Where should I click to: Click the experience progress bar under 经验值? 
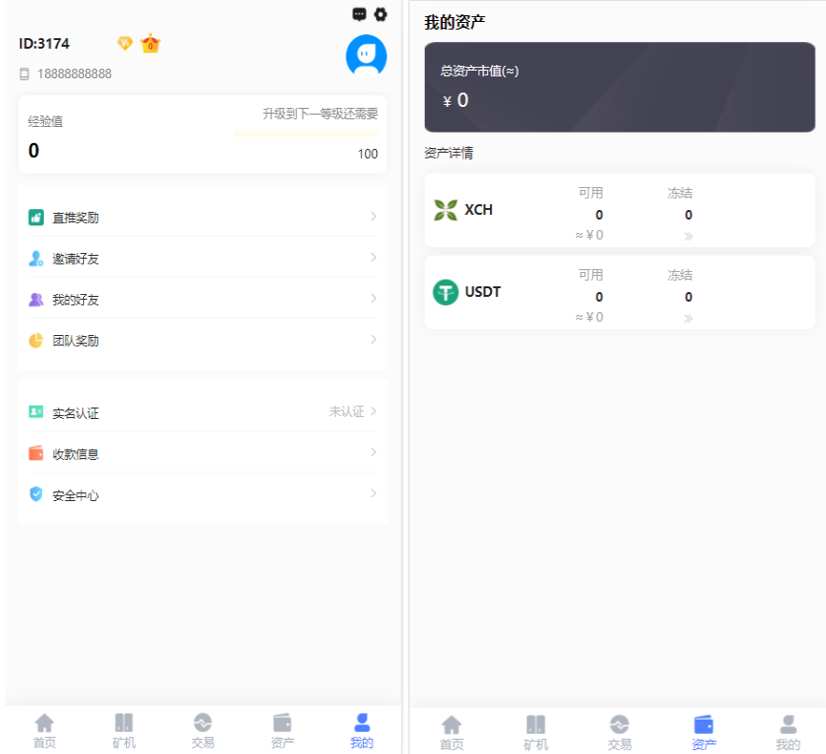306,132
